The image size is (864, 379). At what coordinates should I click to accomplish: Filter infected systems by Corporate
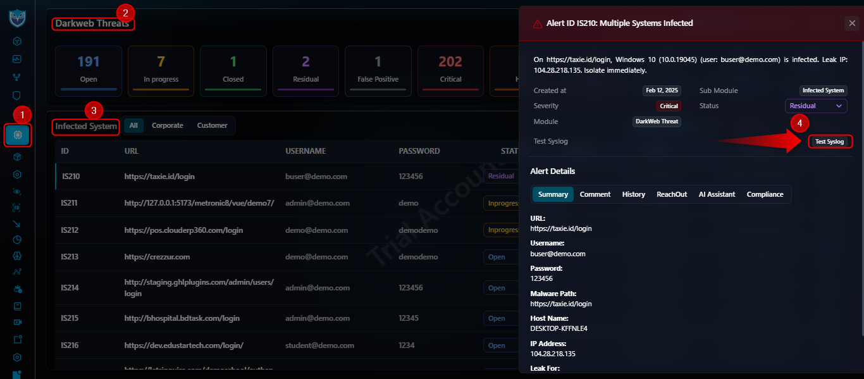coord(168,125)
